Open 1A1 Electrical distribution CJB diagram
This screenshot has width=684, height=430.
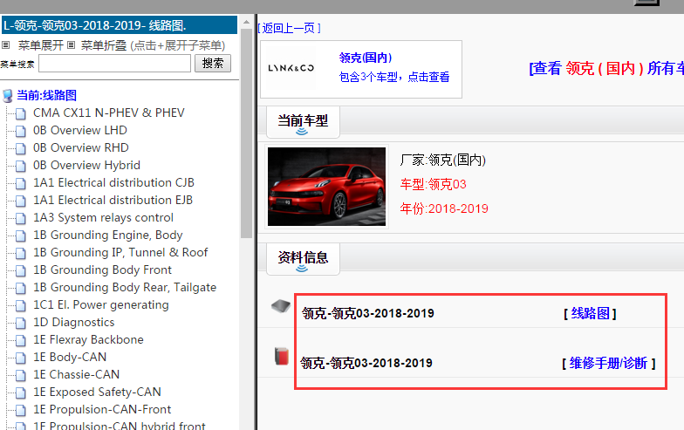pyautogui.click(x=113, y=183)
